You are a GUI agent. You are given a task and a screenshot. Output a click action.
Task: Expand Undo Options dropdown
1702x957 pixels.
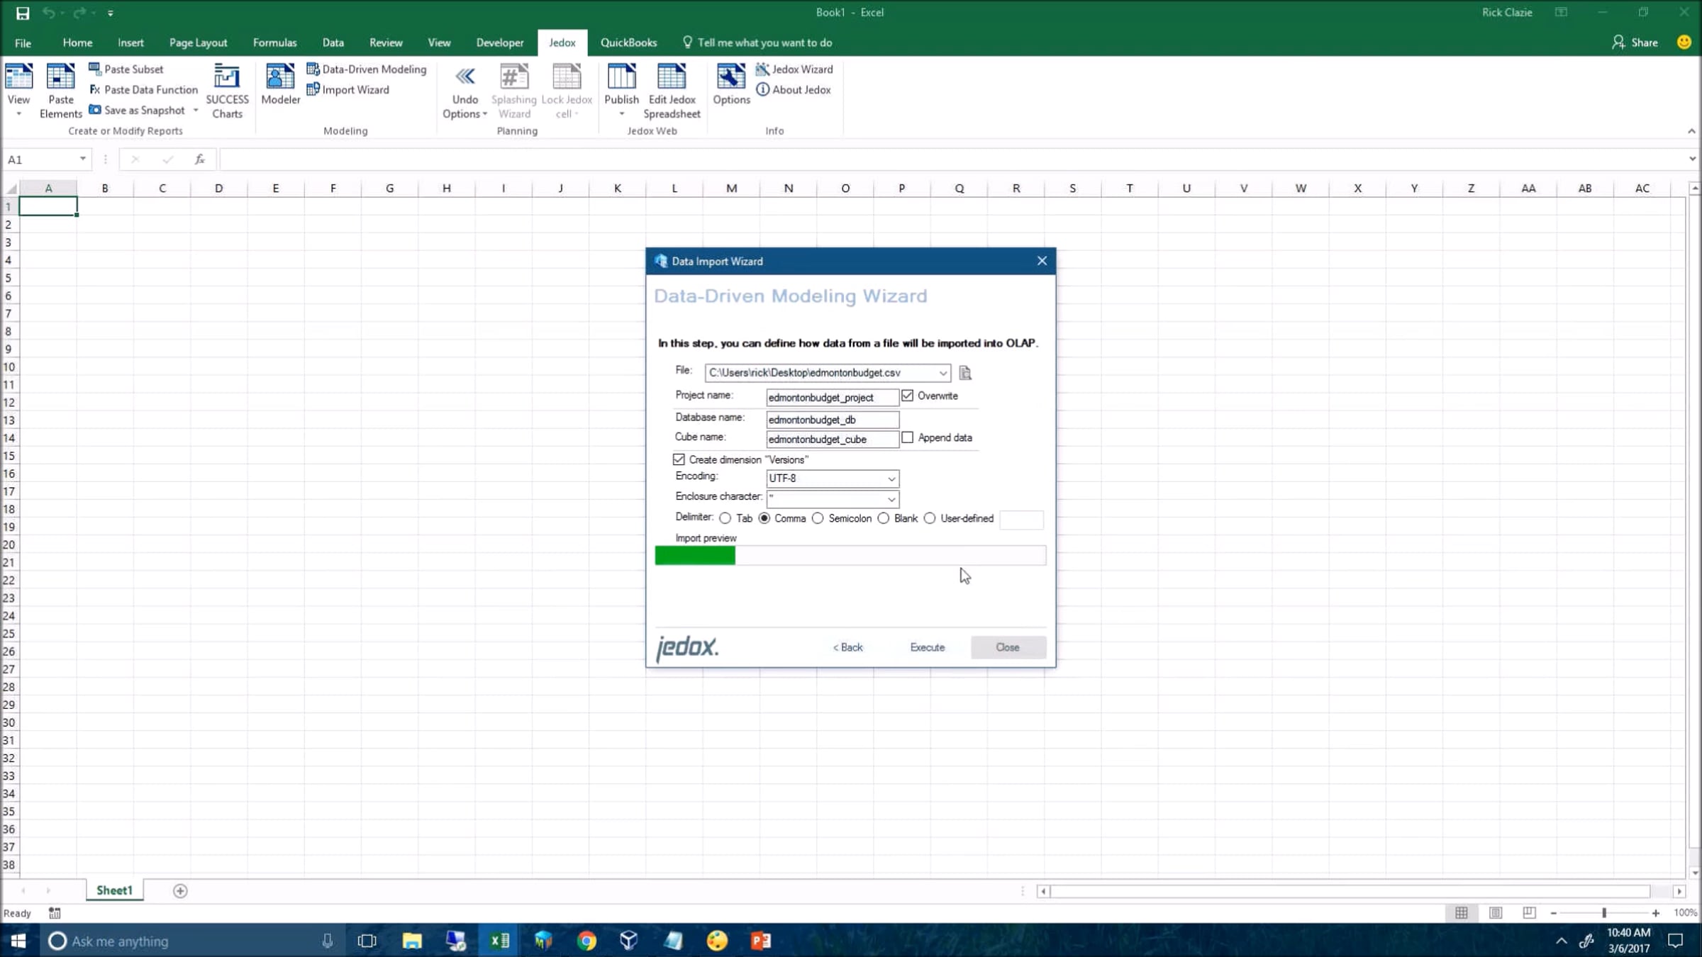tap(485, 114)
